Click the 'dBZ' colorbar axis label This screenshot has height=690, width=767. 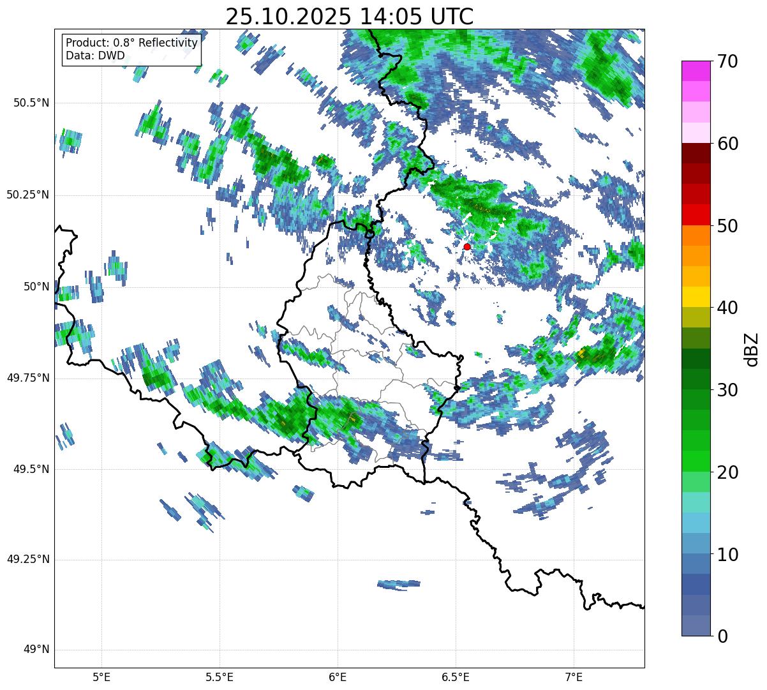click(752, 349)
